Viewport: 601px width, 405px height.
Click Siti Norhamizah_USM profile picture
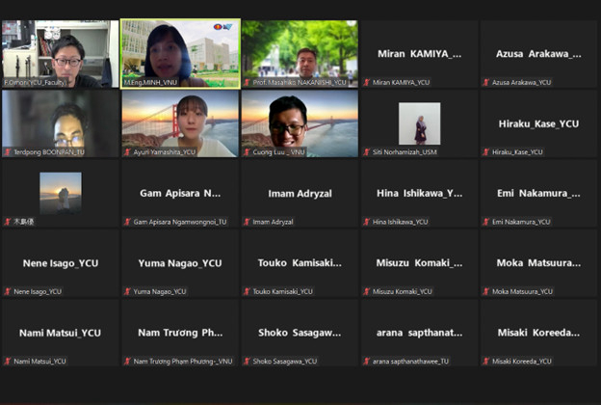coord(419,123)
